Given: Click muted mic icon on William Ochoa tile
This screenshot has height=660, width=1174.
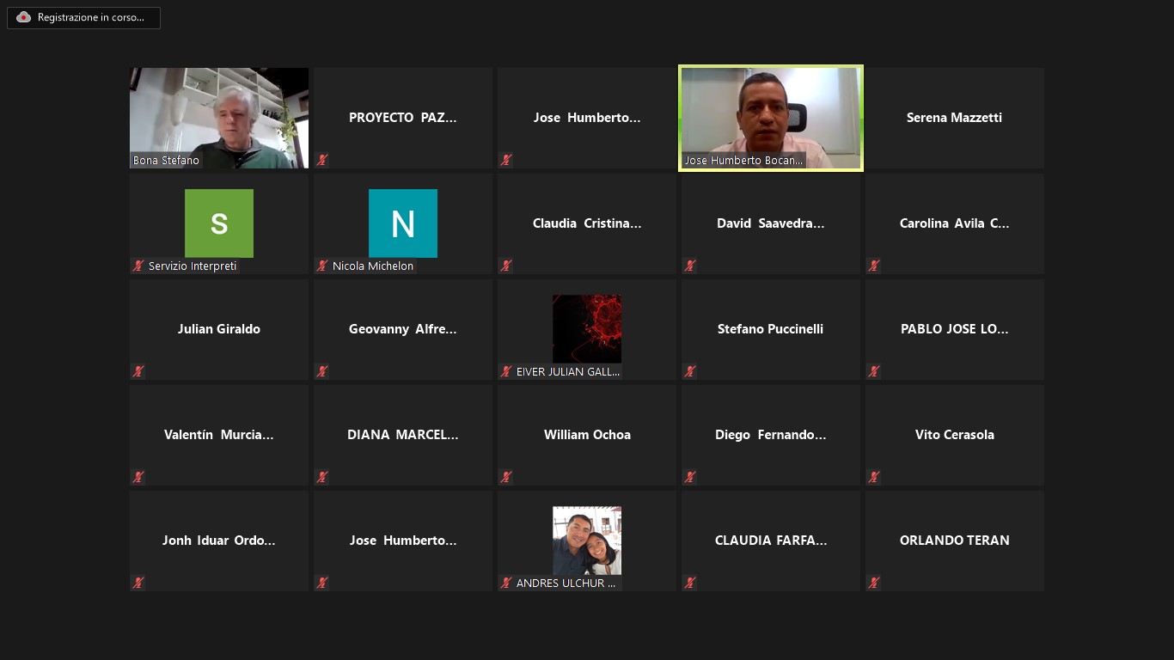Looking at the screenshot, I should coord(506,477).
